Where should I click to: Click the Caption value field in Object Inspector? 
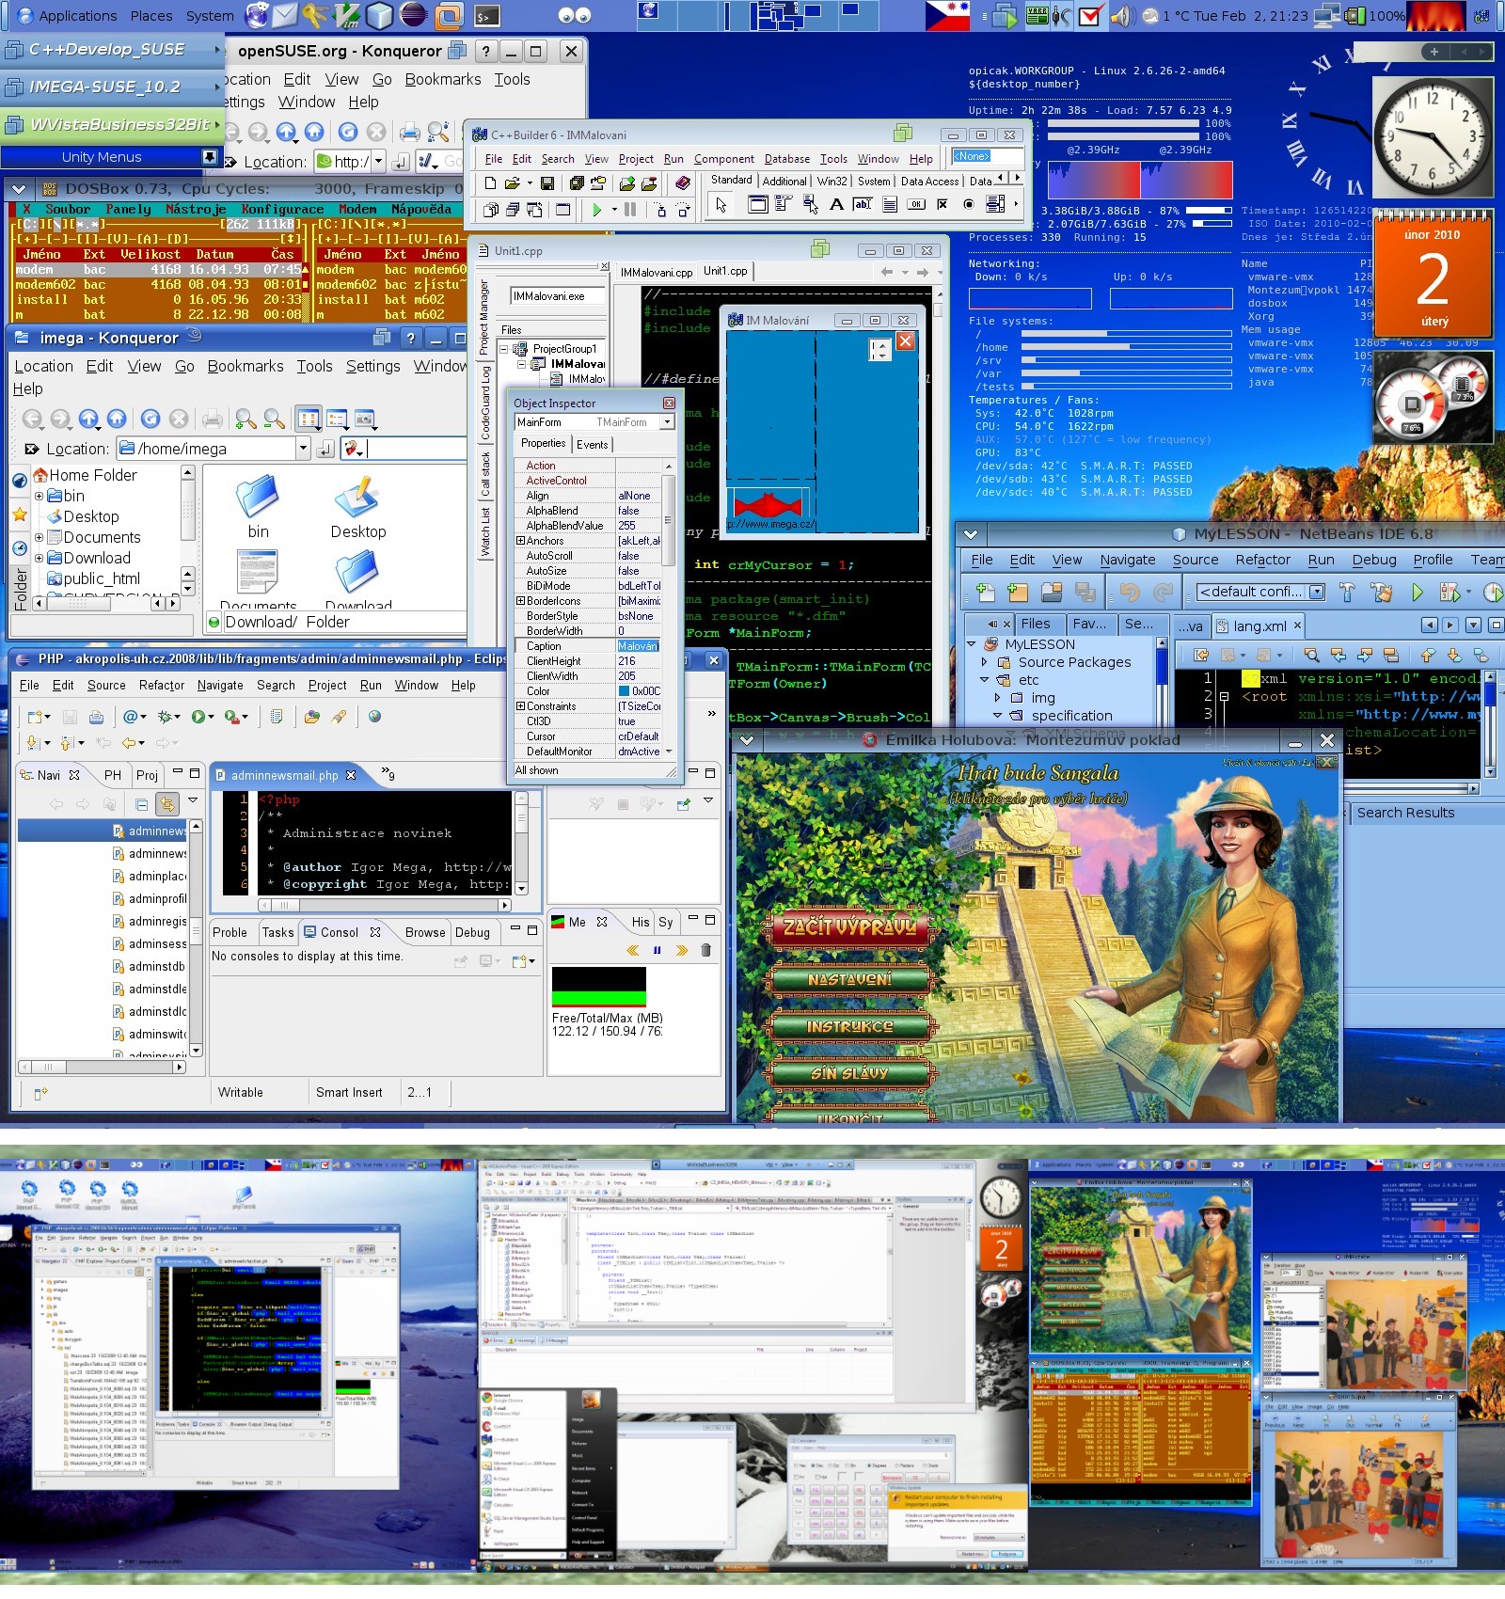click(x=639, y=646)
